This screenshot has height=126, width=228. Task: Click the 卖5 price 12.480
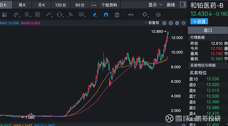[213, 108]
